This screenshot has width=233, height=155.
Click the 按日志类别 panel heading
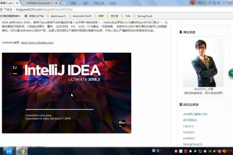pyautogui.click(x=189, y=105)
